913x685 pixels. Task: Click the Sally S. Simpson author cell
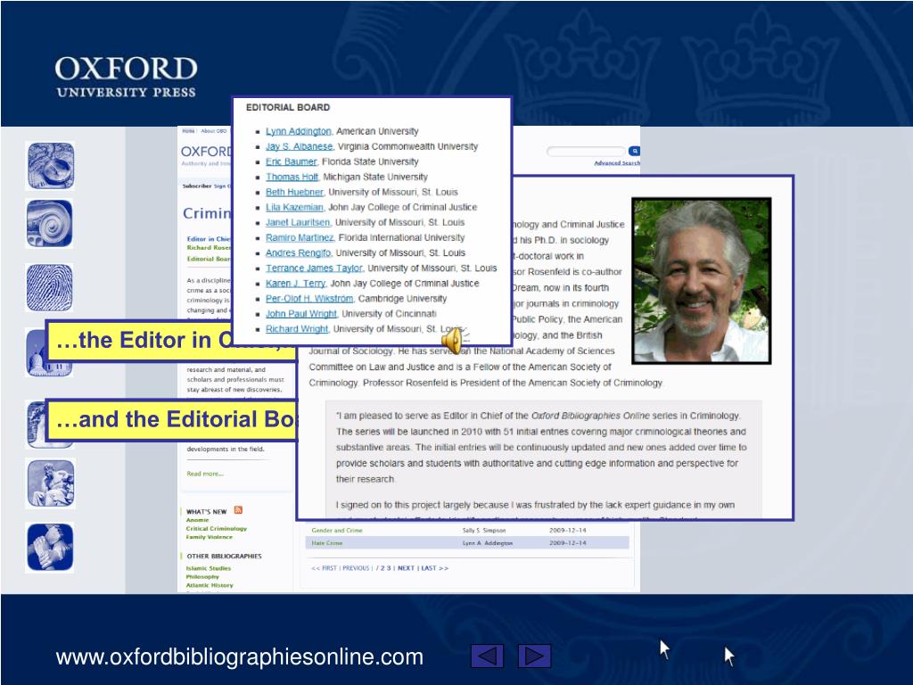coord(484,530)
